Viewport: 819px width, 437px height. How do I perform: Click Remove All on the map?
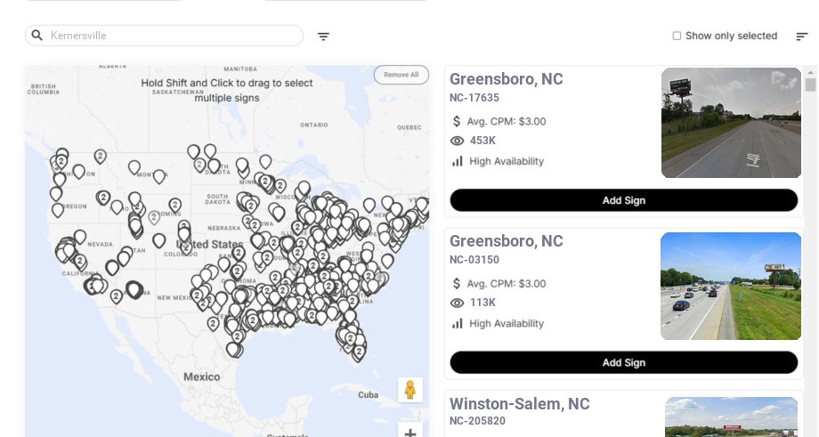tap(401, 75)
